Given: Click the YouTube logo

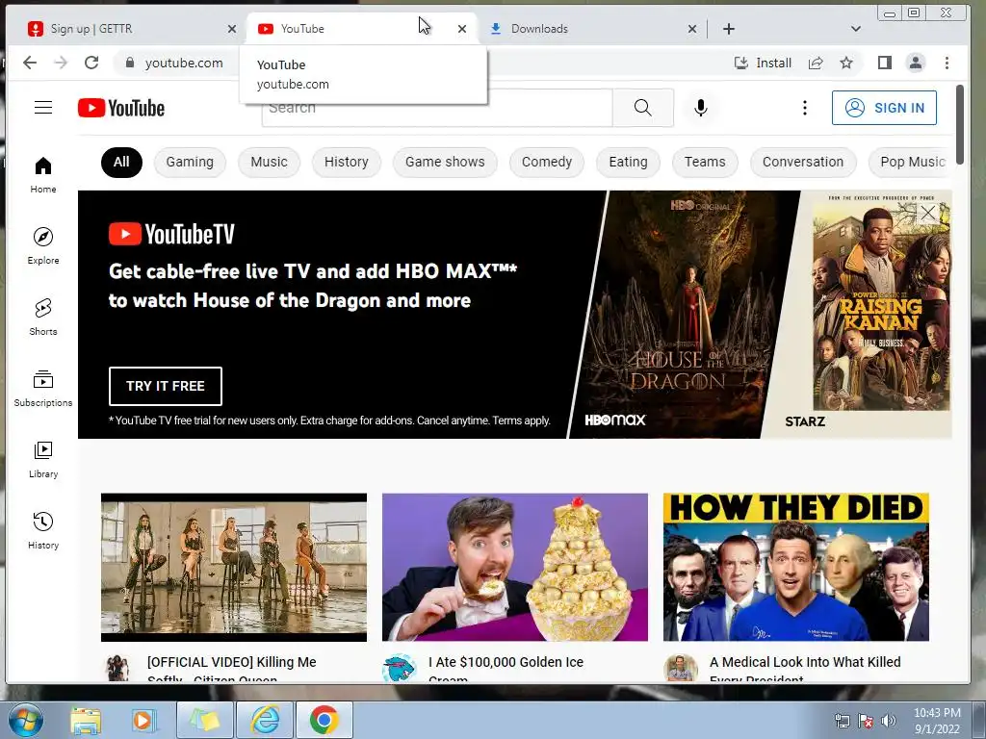Looking at the screenshot, I should tap(121, 108).
